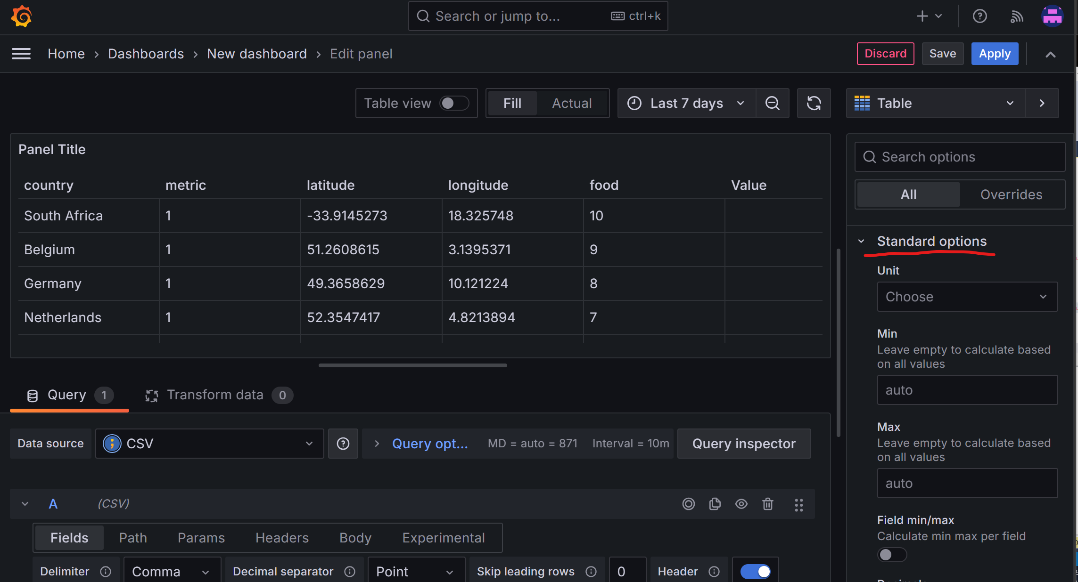Hide query A response with the eye icon

pos(741,504)
